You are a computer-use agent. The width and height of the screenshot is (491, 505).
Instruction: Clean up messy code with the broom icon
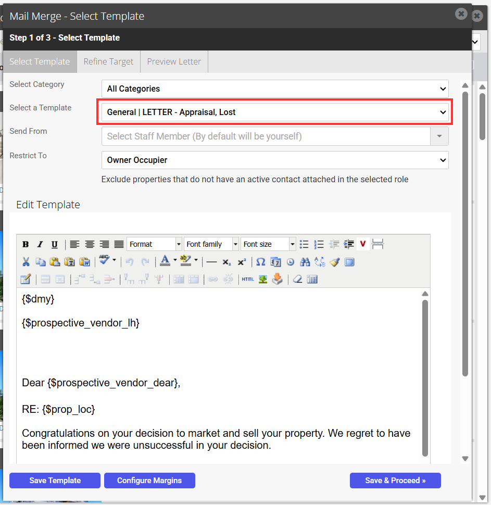[x=334, y=262]
